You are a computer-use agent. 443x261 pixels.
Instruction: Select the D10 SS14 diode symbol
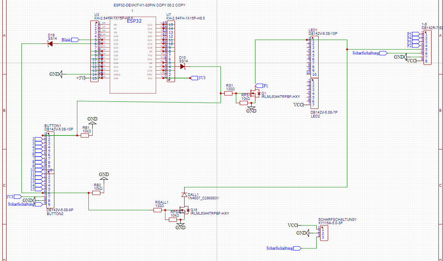point(183,67)
